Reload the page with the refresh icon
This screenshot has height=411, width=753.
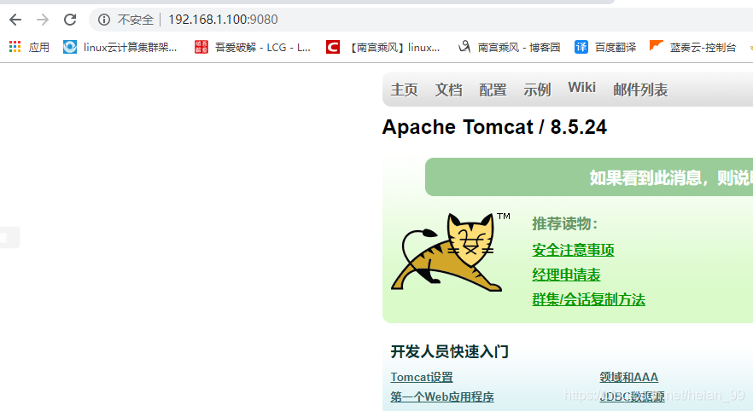[x=70, y=20]
